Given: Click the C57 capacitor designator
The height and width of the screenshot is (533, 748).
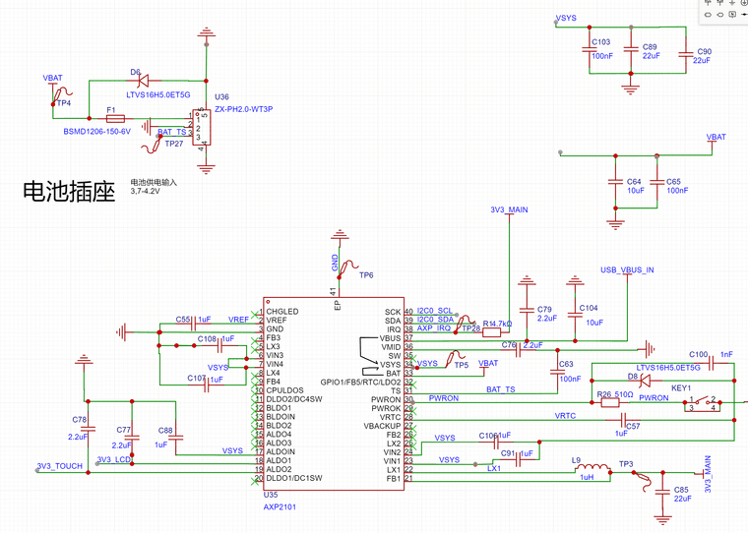Looking at the screenshot, I should (x=633, y=426).
